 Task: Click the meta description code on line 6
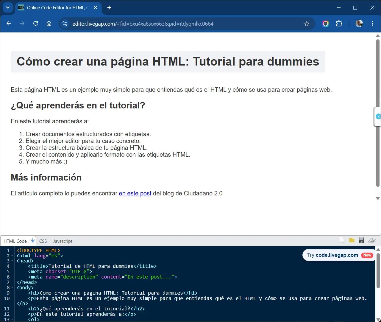pyautogui.click(x=103, y=277)
